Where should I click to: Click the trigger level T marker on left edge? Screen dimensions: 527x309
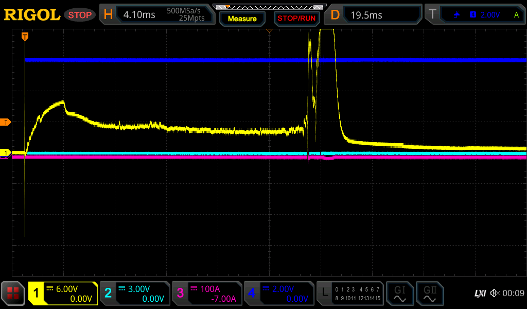pyautogui.click(x=6, y=122)
